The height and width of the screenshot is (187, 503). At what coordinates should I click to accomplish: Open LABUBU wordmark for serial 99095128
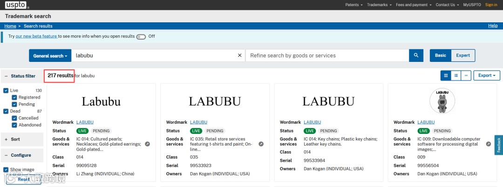[x=85, y=122]
